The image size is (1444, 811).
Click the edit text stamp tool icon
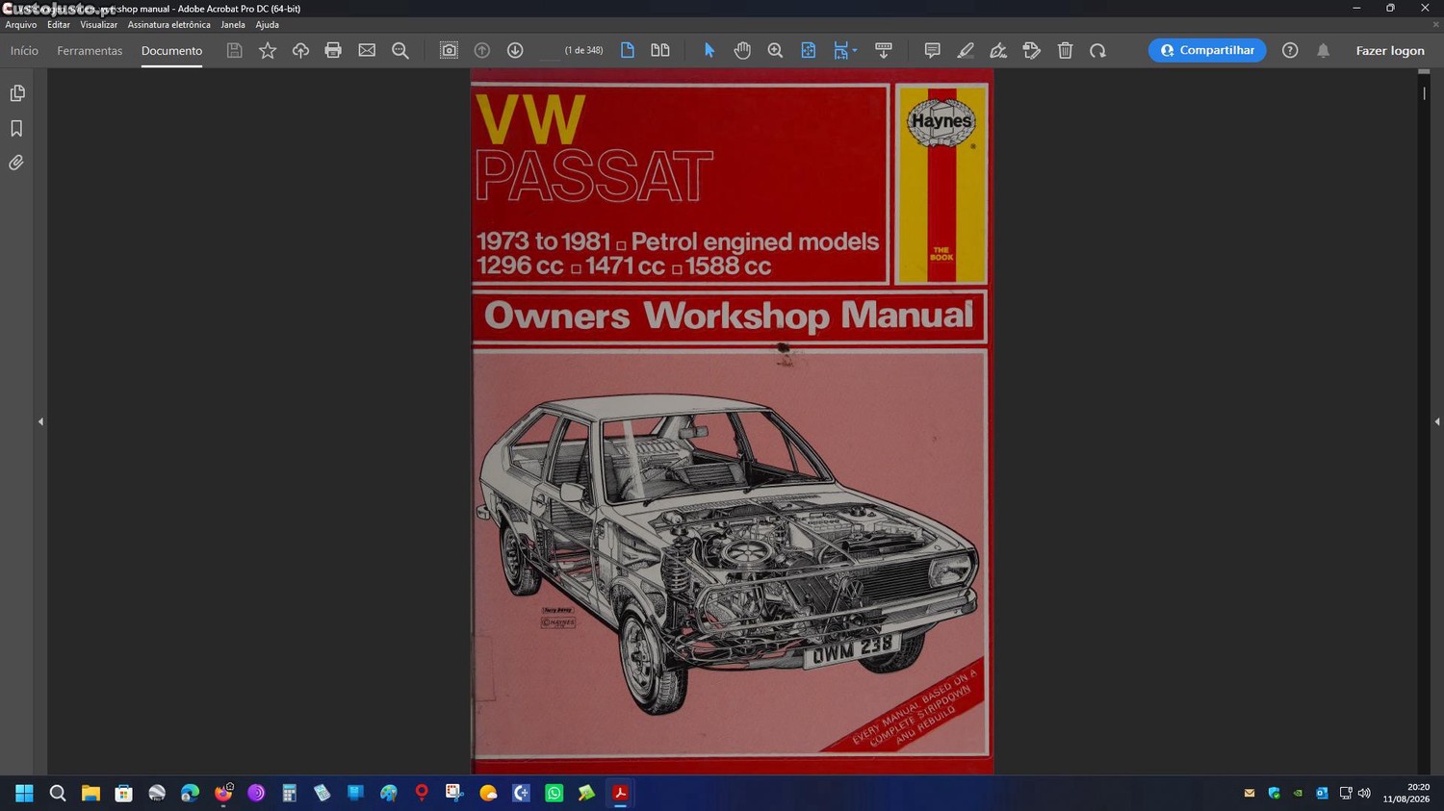click(x=1032, y=51)
